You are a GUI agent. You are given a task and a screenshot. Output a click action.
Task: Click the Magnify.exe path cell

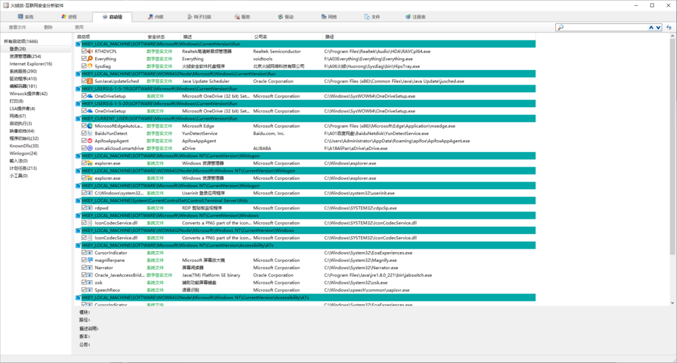click(360, 261)
